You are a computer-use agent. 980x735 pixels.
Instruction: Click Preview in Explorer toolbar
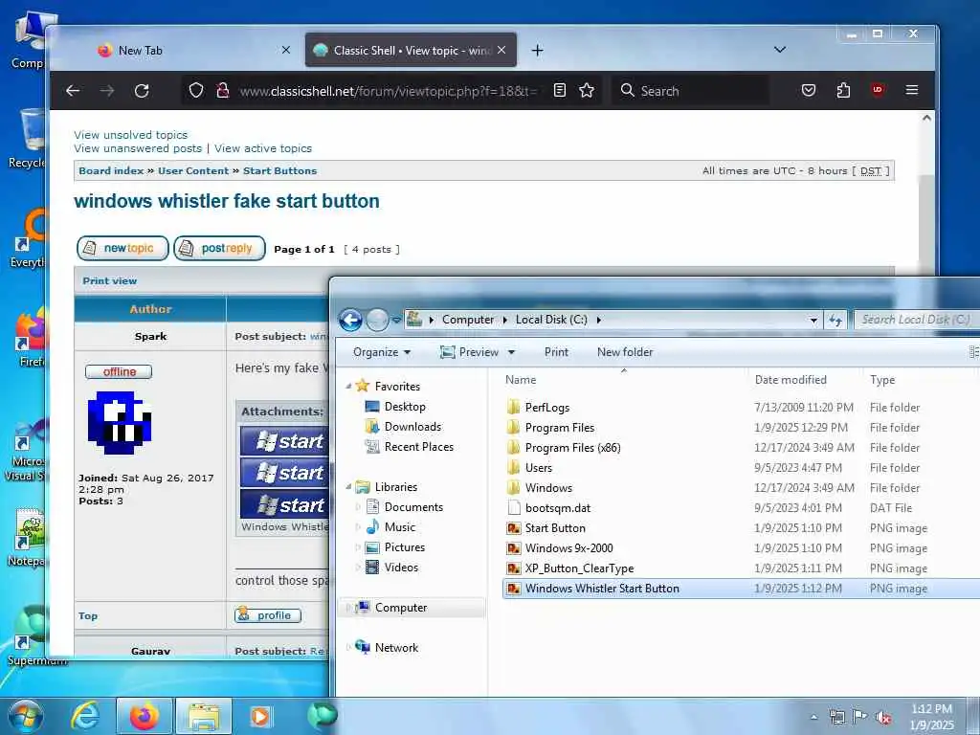click(x=469, y=352)
